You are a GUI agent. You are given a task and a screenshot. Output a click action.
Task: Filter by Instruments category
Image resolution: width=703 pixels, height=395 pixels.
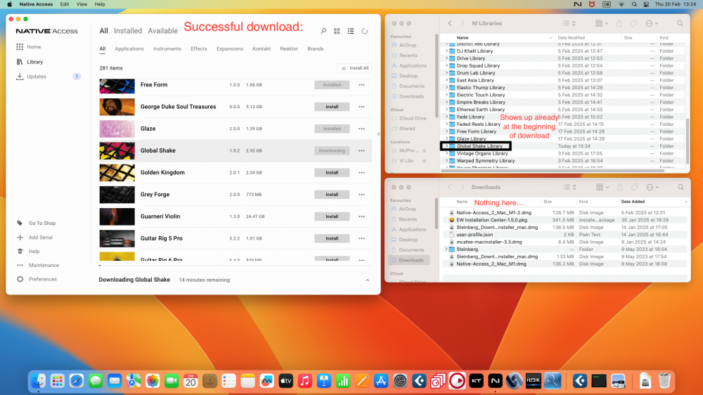pyautogui.click(x=167, y=49)
